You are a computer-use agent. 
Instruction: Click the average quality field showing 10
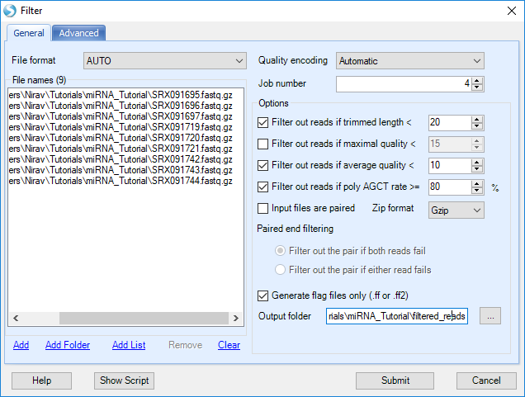(x=450, y=165)
